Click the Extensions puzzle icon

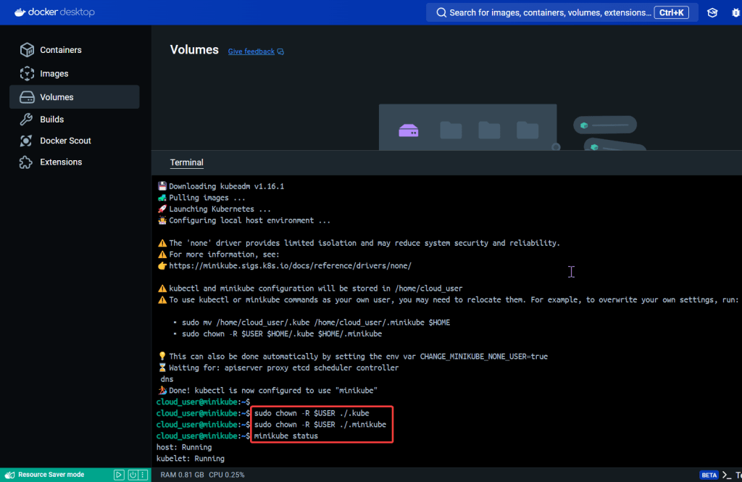(27, 162)
